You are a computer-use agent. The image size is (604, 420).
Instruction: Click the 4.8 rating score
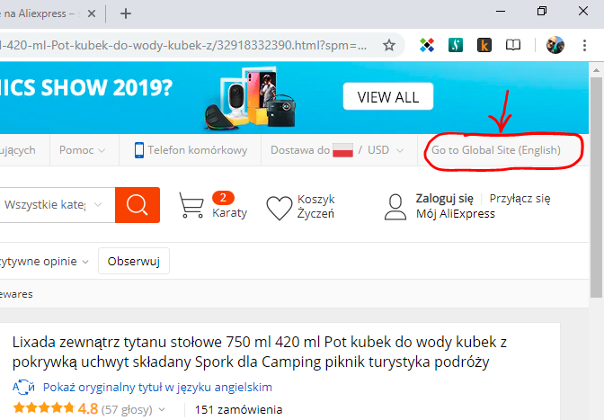(x=88, y=408)
